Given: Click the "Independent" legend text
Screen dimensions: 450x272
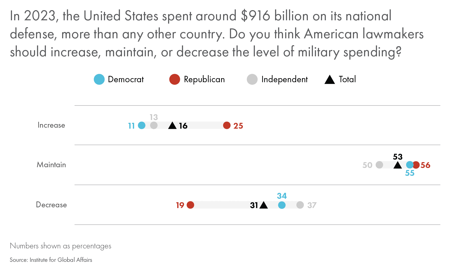Looking at the screenshot, I should click(x=284, y=79).
